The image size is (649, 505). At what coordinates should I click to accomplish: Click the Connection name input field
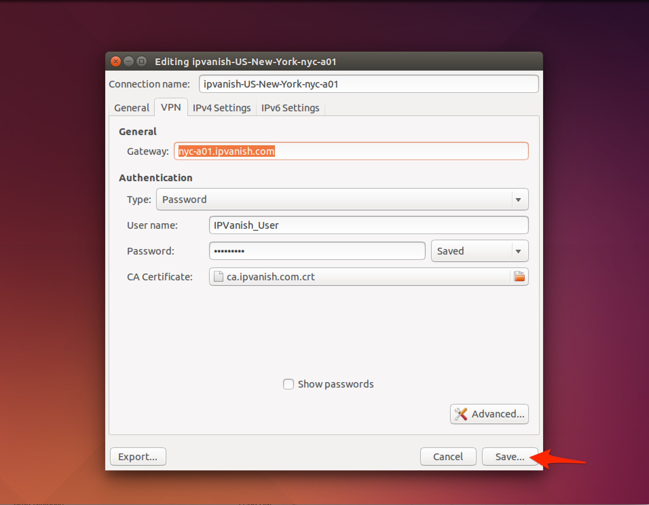coord(369,84)
